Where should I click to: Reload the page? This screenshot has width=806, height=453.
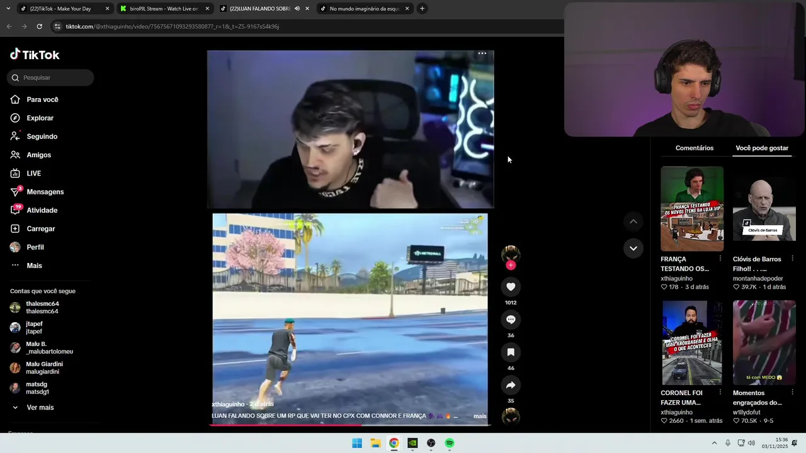(39, 26)
